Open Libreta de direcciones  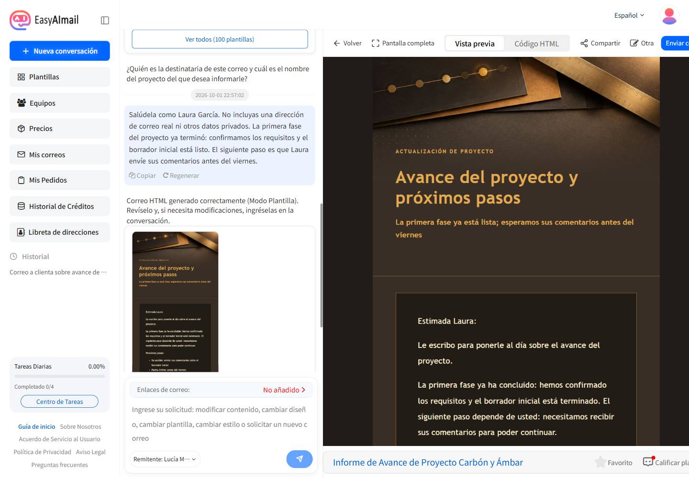click(x=60, y=232)
